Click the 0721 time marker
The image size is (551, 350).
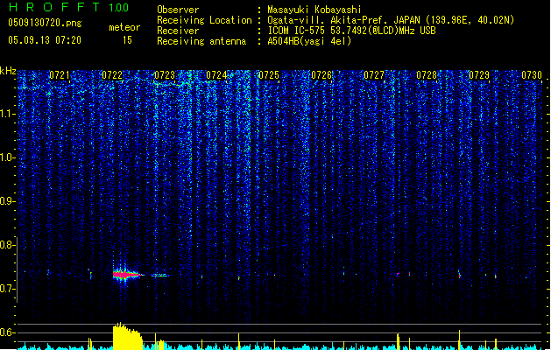coord(60,75)
